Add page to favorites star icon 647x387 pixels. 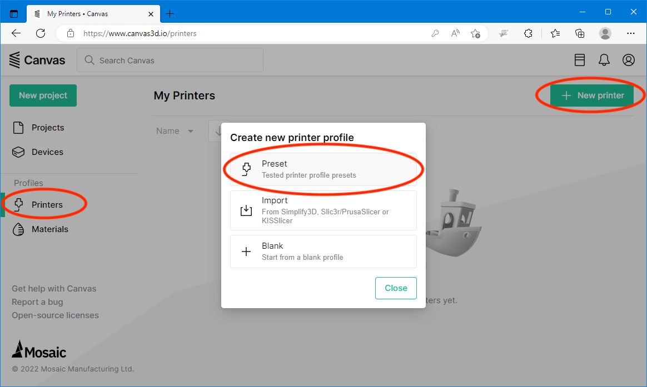click(475, 33)
